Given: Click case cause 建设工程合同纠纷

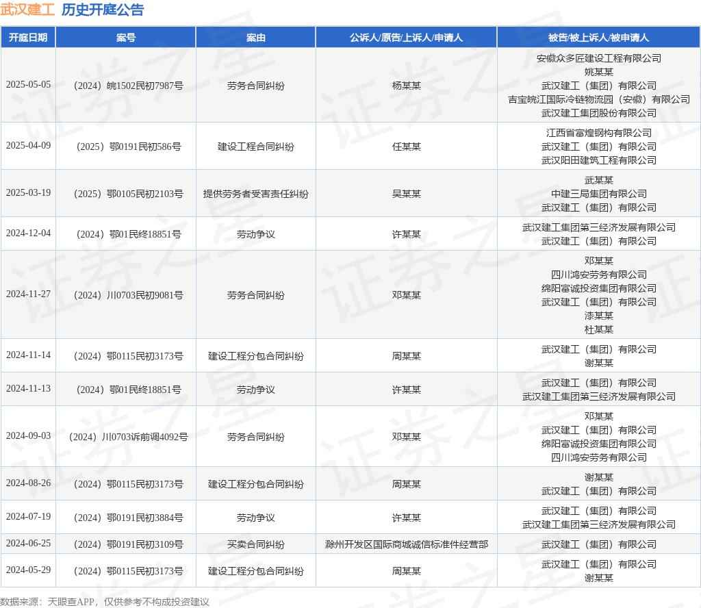Looking at the screenshot, I should (x=256, y=147).
